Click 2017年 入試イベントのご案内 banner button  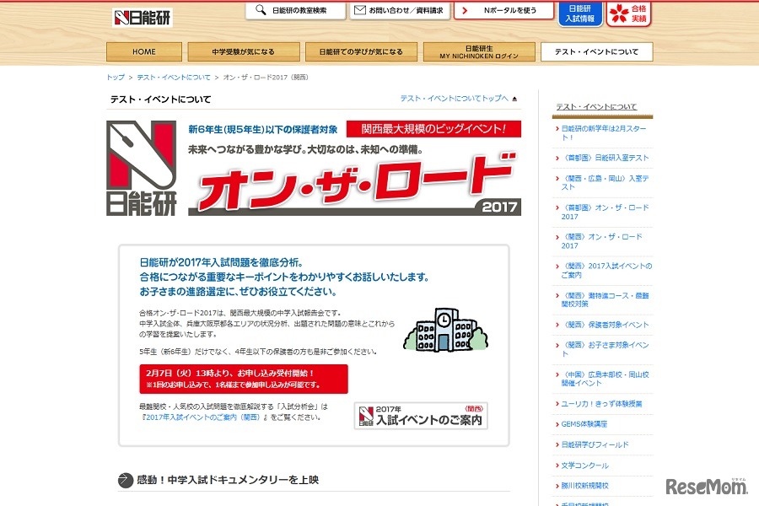[x=421, y=416]
